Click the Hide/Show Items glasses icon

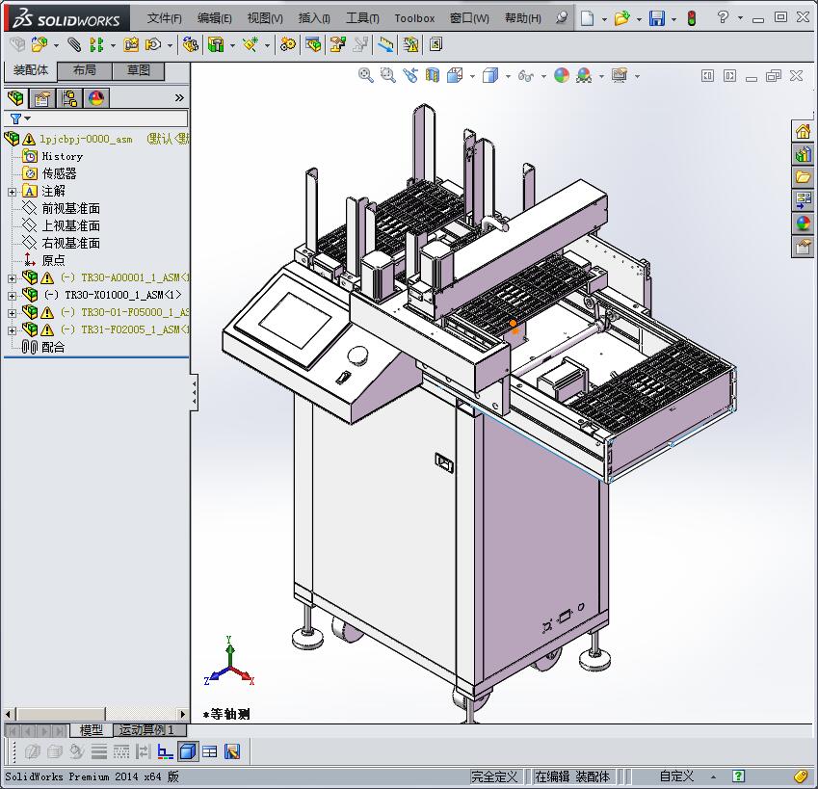[526, 75]
